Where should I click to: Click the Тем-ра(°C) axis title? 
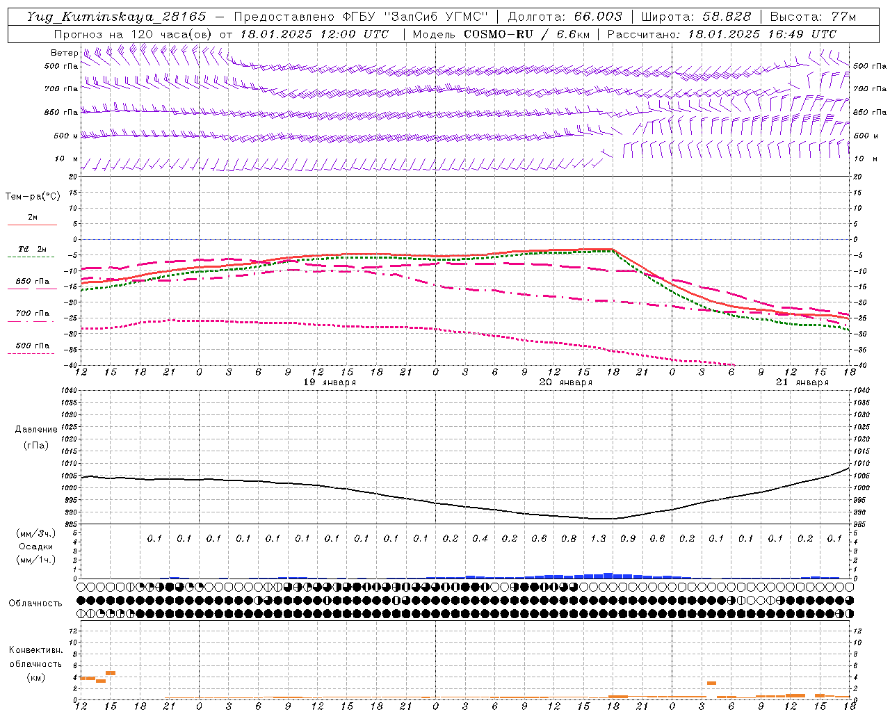coord(33,196)
